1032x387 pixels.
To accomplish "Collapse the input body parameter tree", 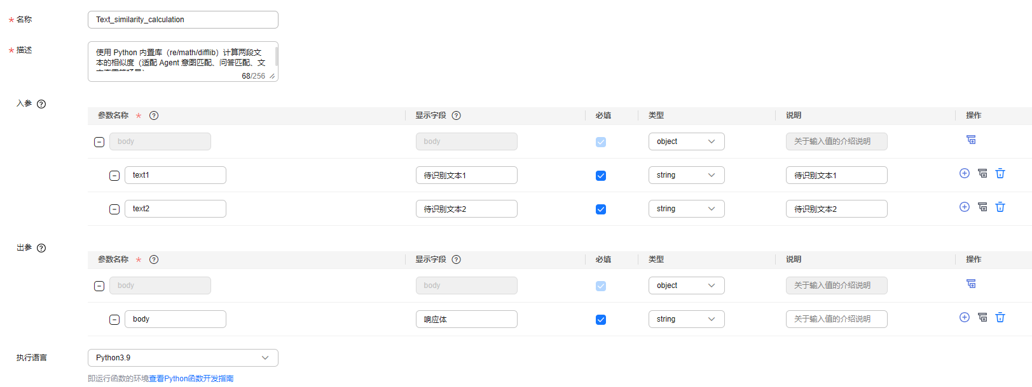I will (99, 142).
